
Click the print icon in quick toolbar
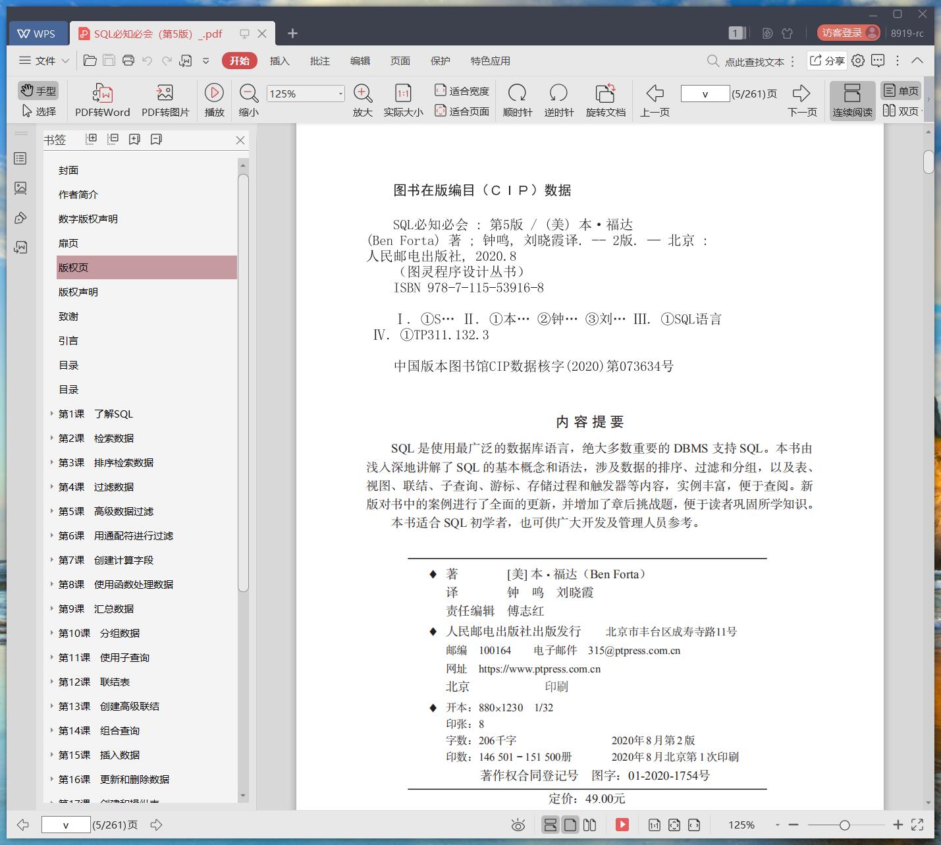click(128, 61)
